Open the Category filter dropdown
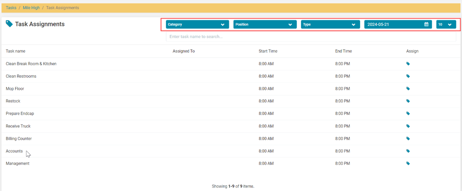462x191 pixels. pos(197,24)
